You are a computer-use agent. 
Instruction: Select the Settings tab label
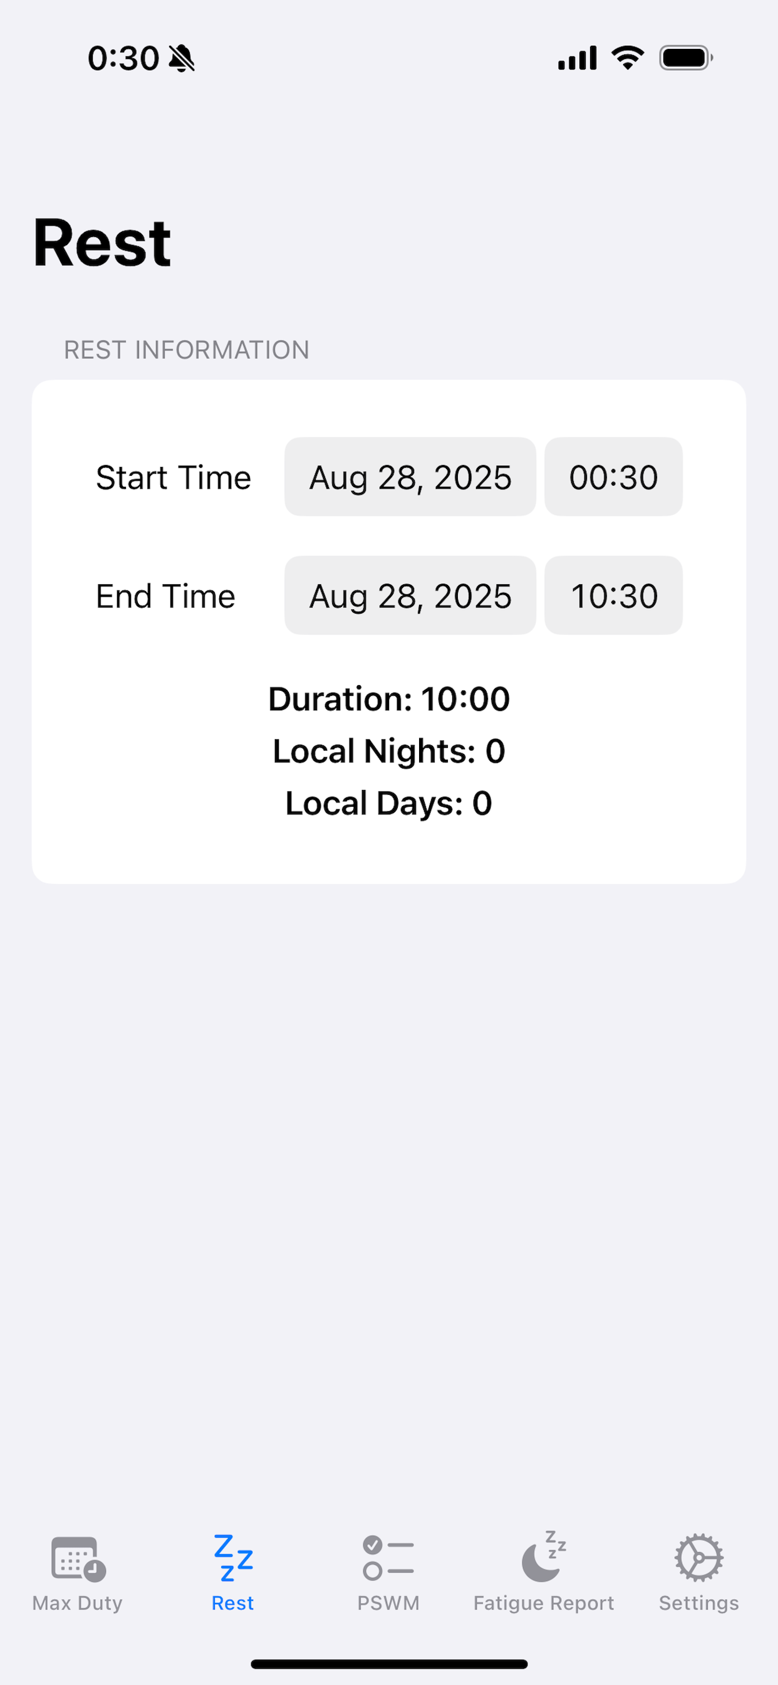(699, 1604)
